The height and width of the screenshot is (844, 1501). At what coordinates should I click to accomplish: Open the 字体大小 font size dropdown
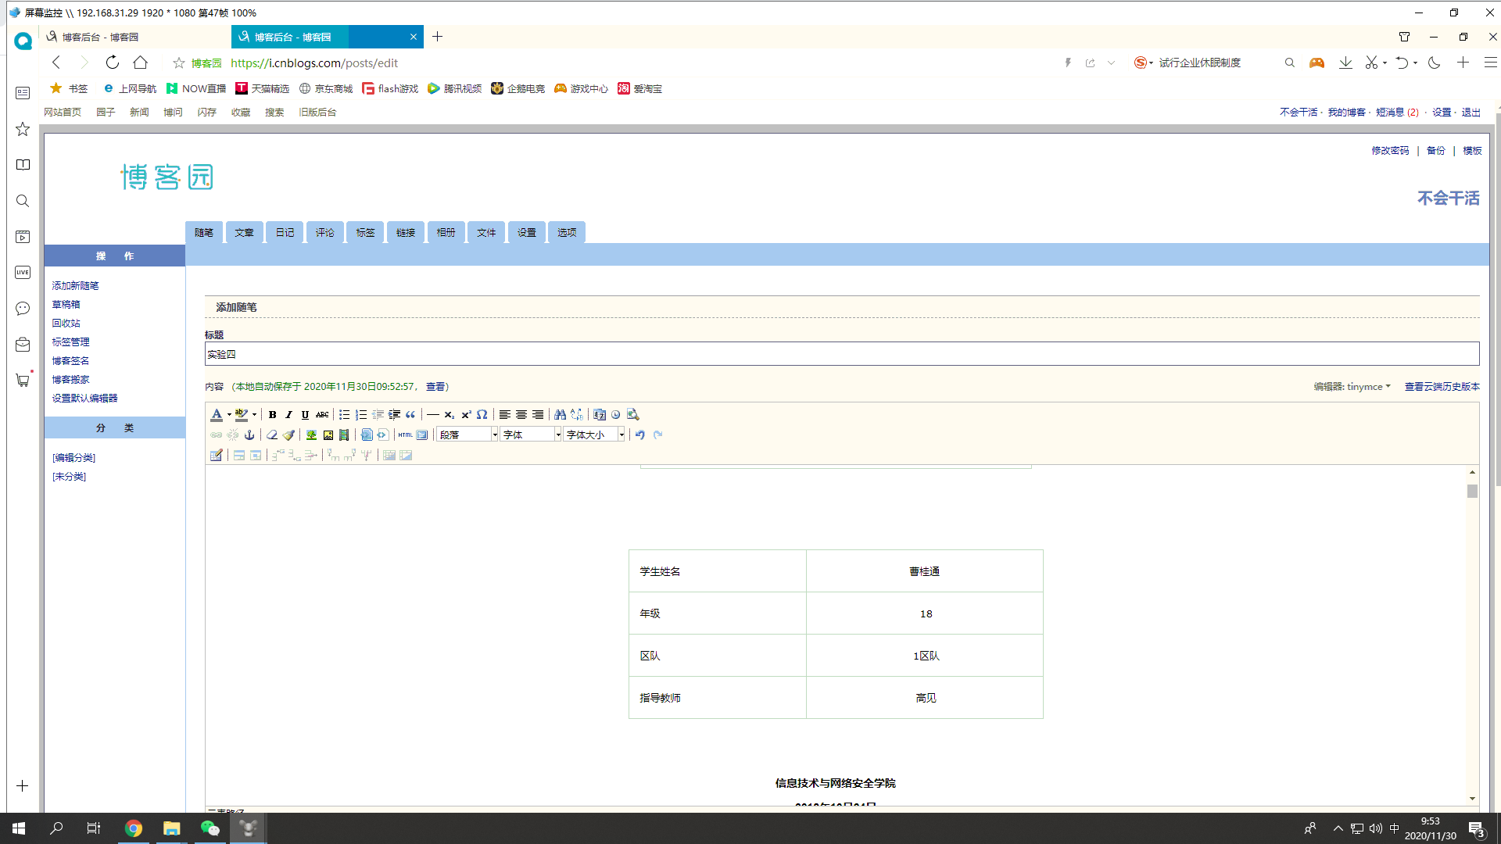click(622, 435)
